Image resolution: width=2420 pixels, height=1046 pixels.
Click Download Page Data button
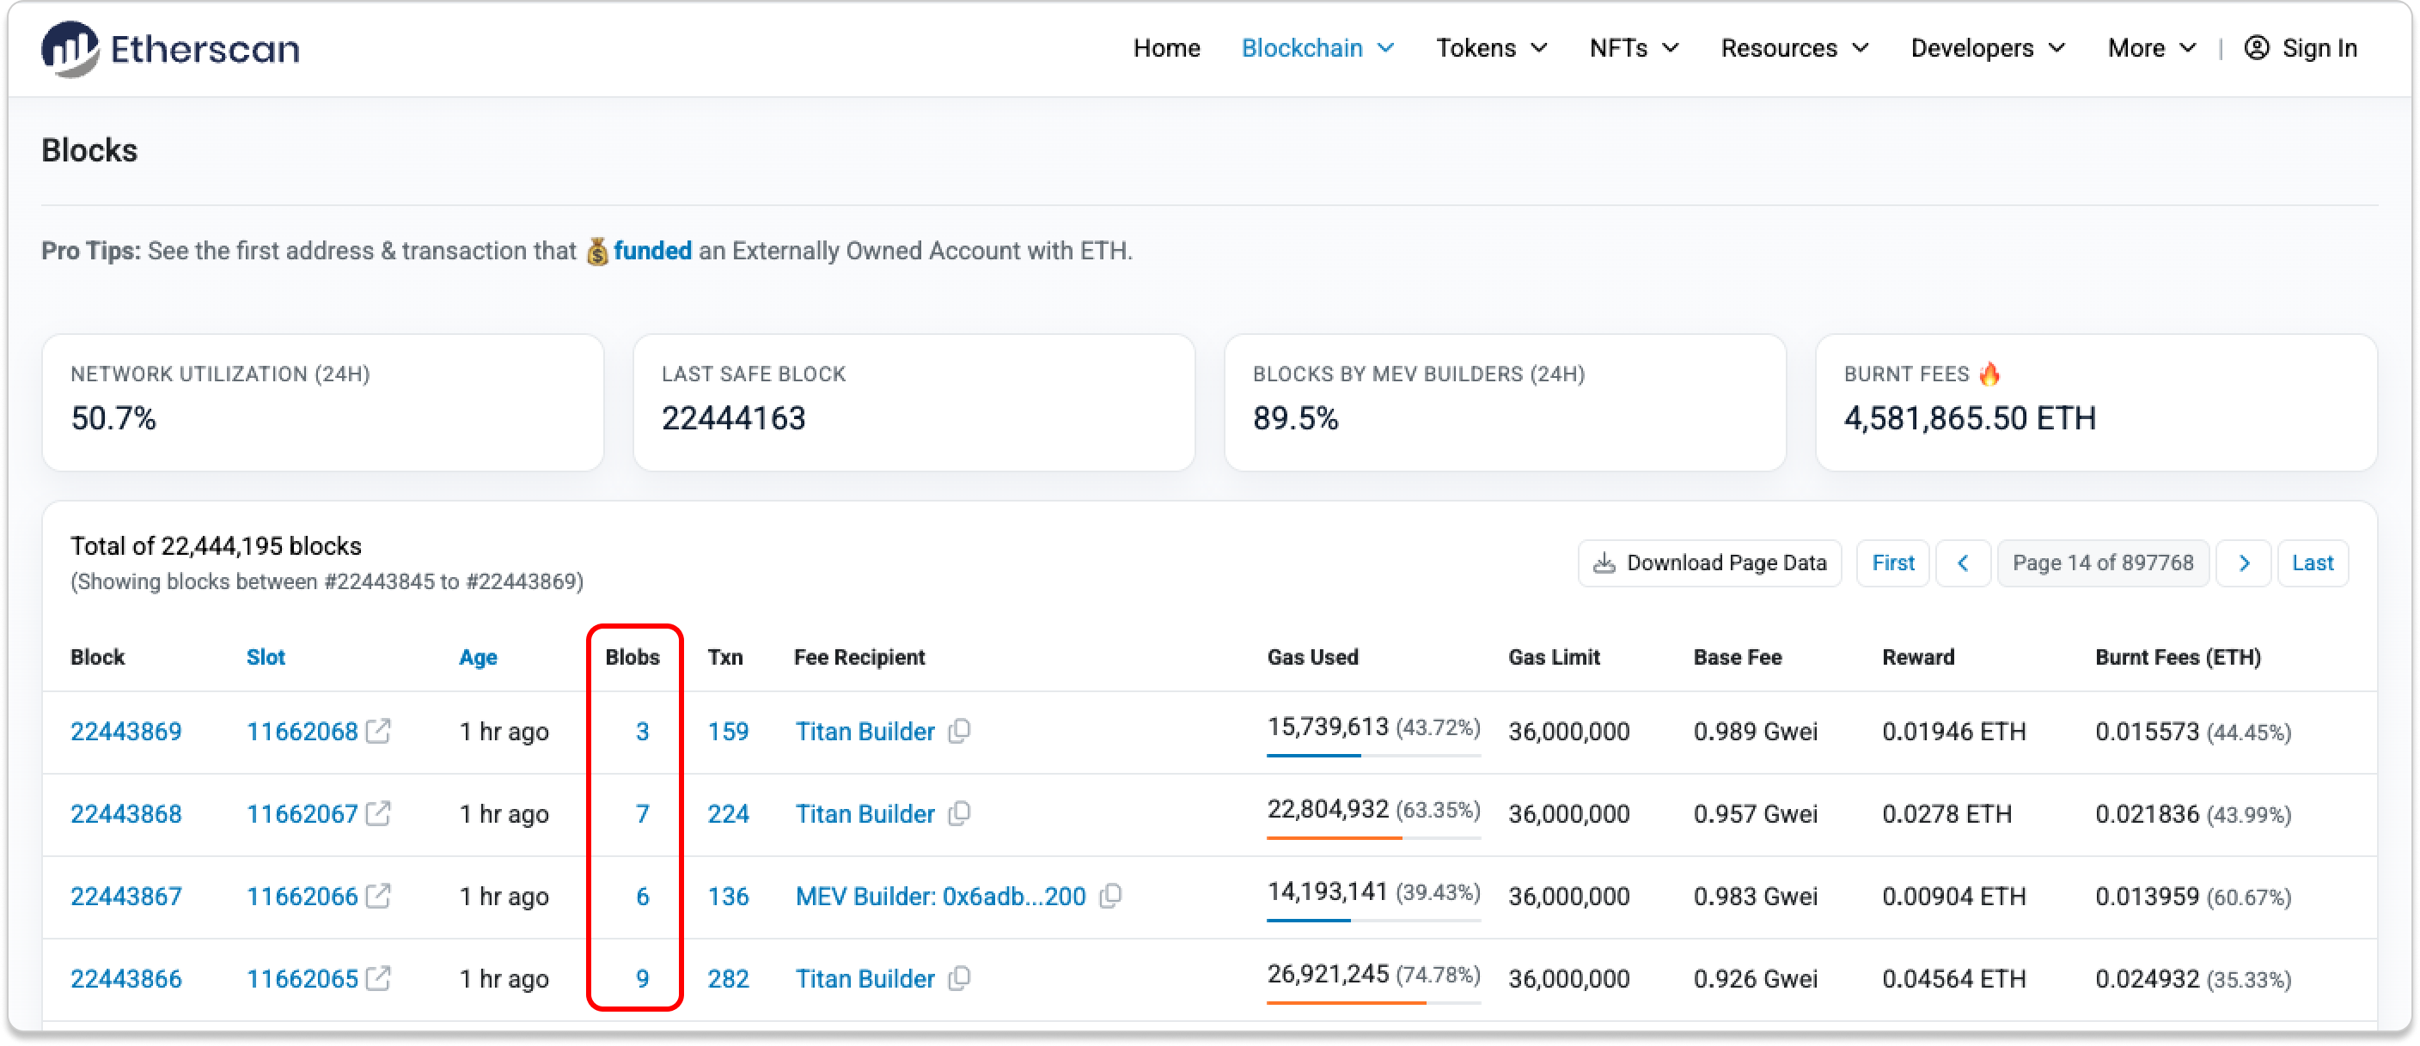(x=1710, y=563)
